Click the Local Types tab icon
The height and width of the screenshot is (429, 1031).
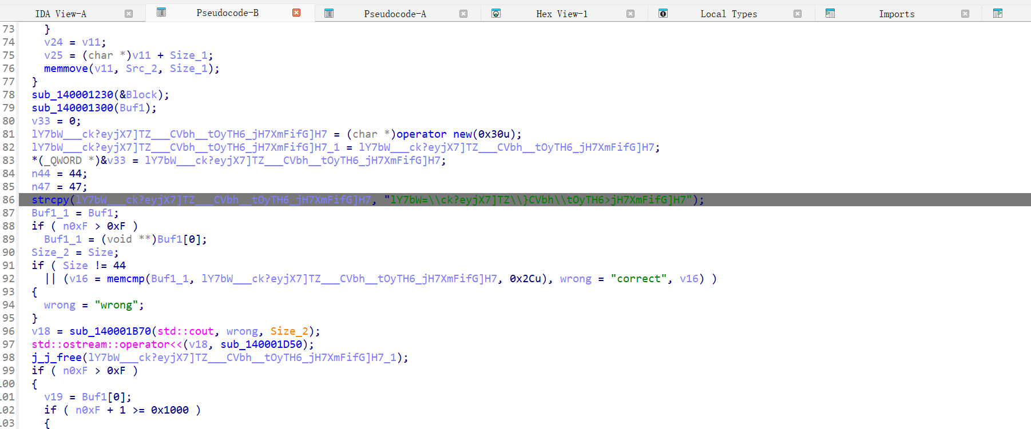(663, 13)
